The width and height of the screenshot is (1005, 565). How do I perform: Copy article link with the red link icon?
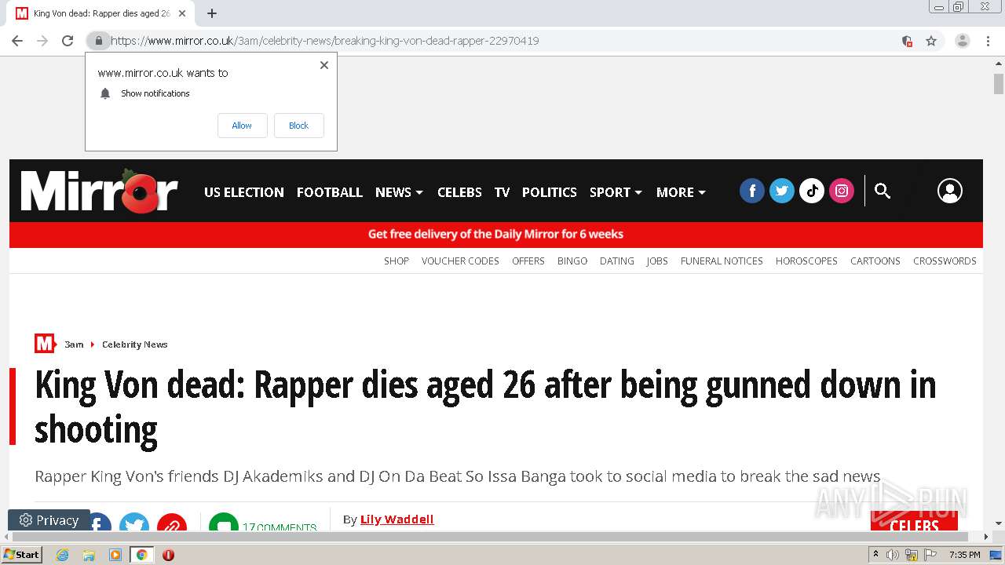[x=171, y=523]
